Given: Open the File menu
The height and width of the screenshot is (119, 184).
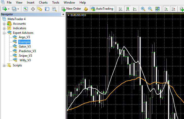Looking at the screenshot, I should point(9,3).
